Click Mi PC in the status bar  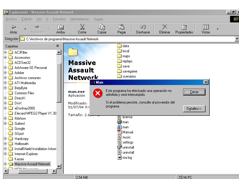point(185,177)
